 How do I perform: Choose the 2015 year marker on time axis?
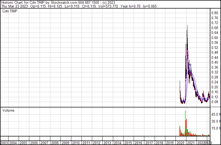128,143
